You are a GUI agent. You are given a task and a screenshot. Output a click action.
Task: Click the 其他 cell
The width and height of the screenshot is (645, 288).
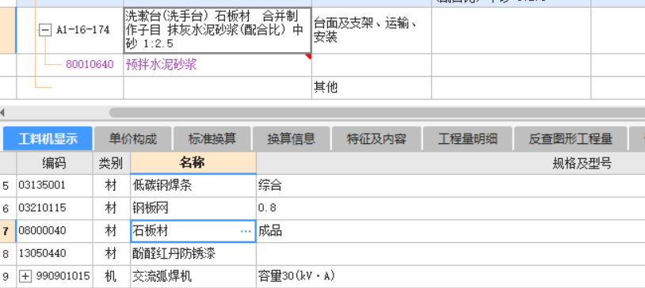click(372, 87)
